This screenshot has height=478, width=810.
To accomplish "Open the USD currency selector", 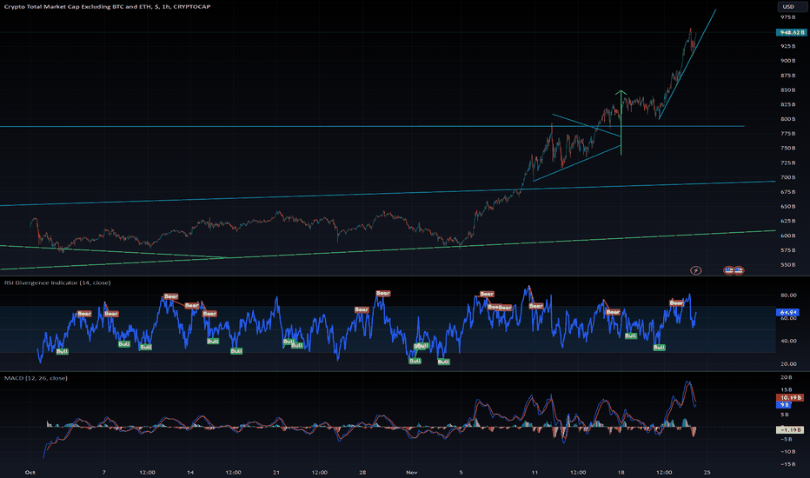I will coord(792,7).
